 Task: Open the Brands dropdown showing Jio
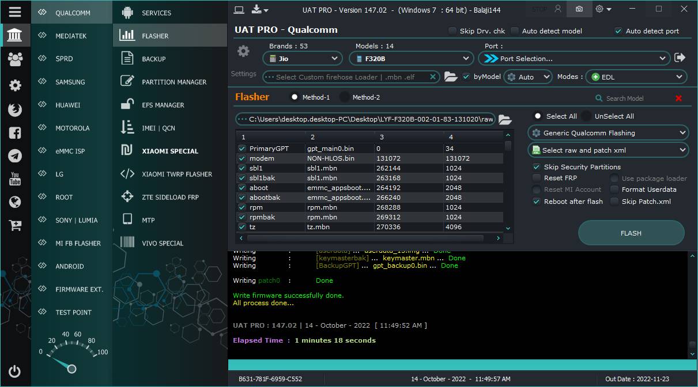click(303, 58)
